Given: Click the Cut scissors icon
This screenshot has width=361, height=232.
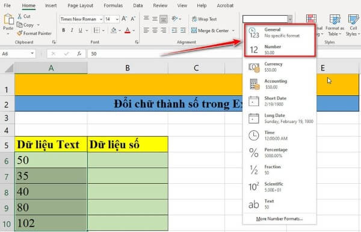Looking at the screenshot, I should pos(20,16).
